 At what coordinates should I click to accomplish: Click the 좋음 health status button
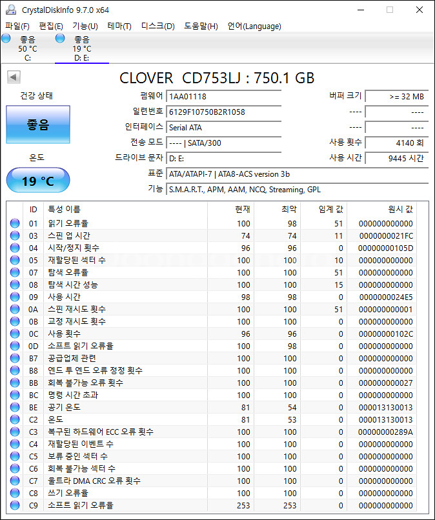pos(38,125)
